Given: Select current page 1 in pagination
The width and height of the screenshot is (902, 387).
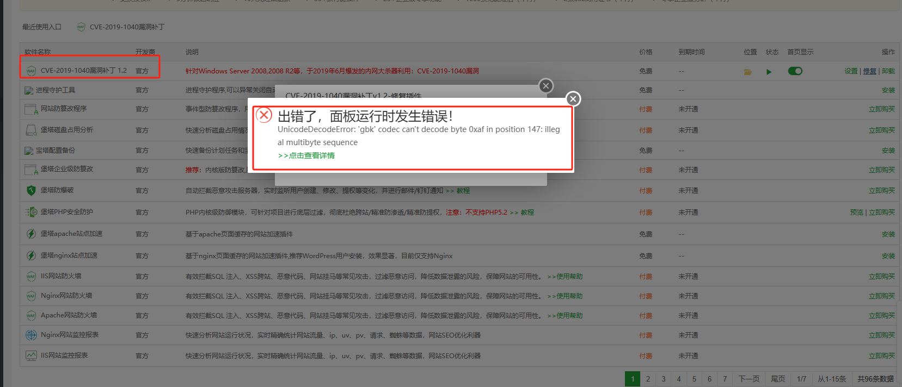Looking at the screenshot, I should pyautogui.click(x=633, y=379).
